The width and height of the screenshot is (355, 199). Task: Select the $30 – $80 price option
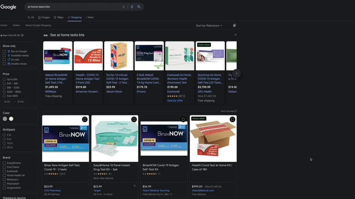4,84
